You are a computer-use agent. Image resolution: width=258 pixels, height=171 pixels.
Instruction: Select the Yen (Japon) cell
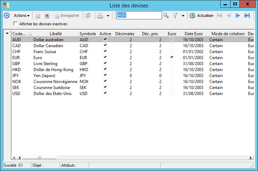(x=44, y=76)
